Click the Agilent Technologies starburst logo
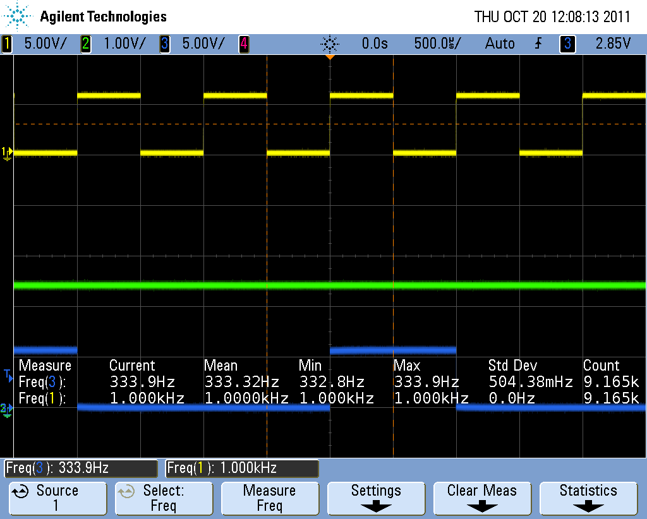This screenshot has width=647, height=519. tap(17, 16)
